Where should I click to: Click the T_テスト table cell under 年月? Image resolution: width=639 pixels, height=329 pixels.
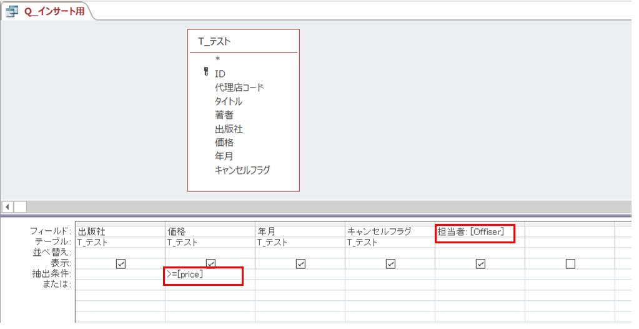(300, 243)
